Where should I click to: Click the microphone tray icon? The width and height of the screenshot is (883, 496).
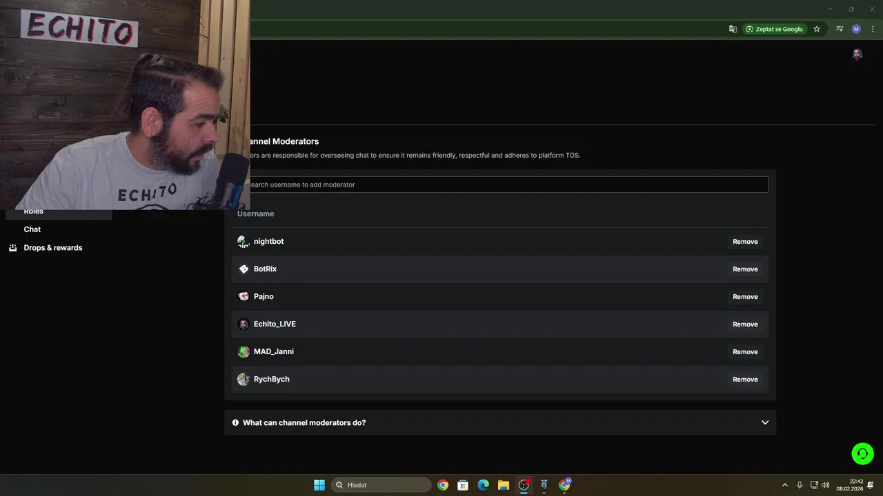800,485
